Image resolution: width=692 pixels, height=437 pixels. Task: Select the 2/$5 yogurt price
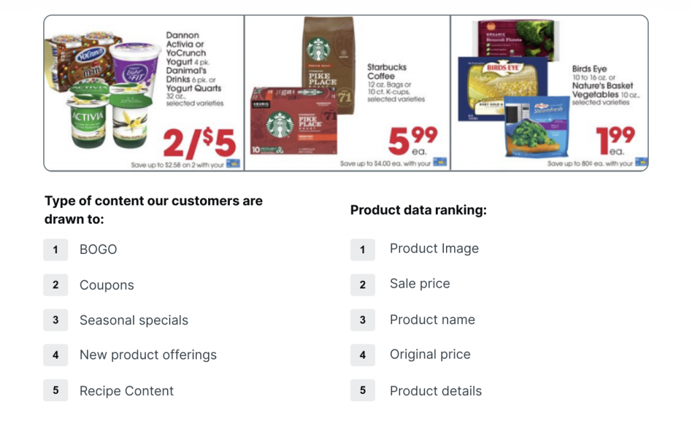point(199,142)
